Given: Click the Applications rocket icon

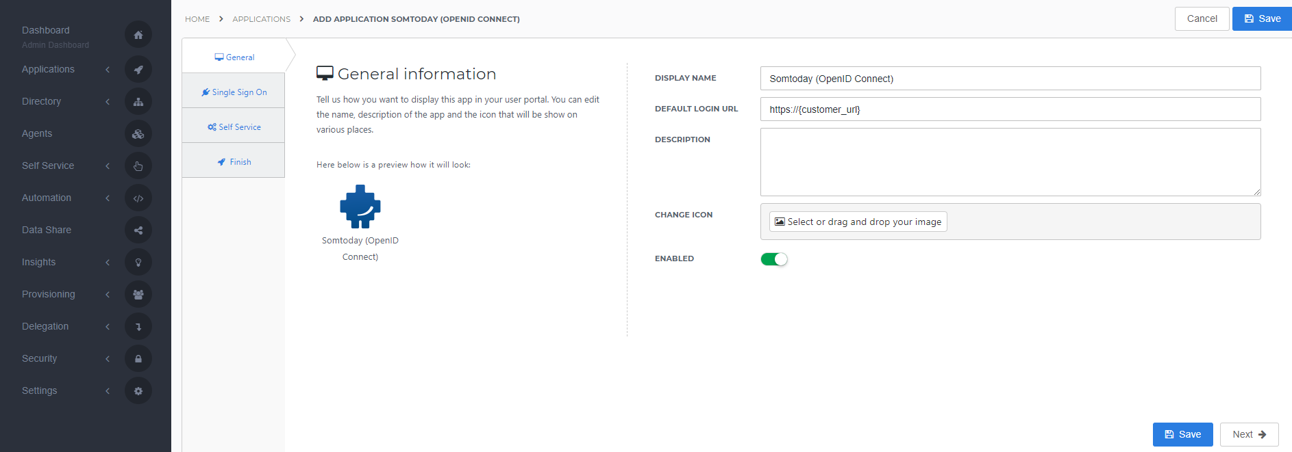Looking at the screenshot, I should pyautogui.click(x=138, y=69).
